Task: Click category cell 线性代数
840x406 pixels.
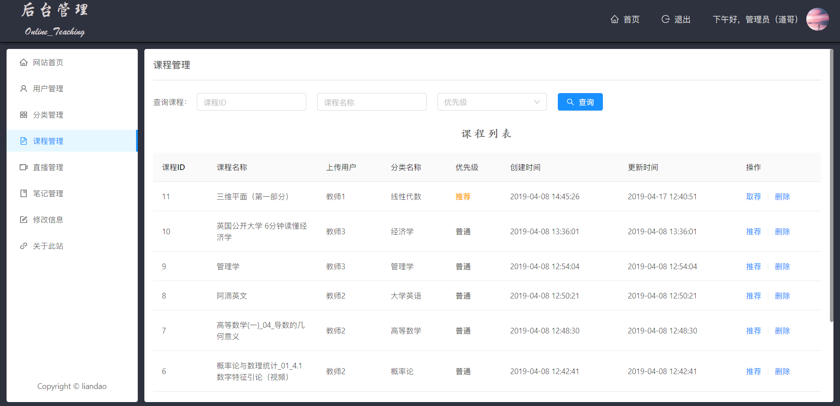Action: pyautogui.click(x=406, y=197)
